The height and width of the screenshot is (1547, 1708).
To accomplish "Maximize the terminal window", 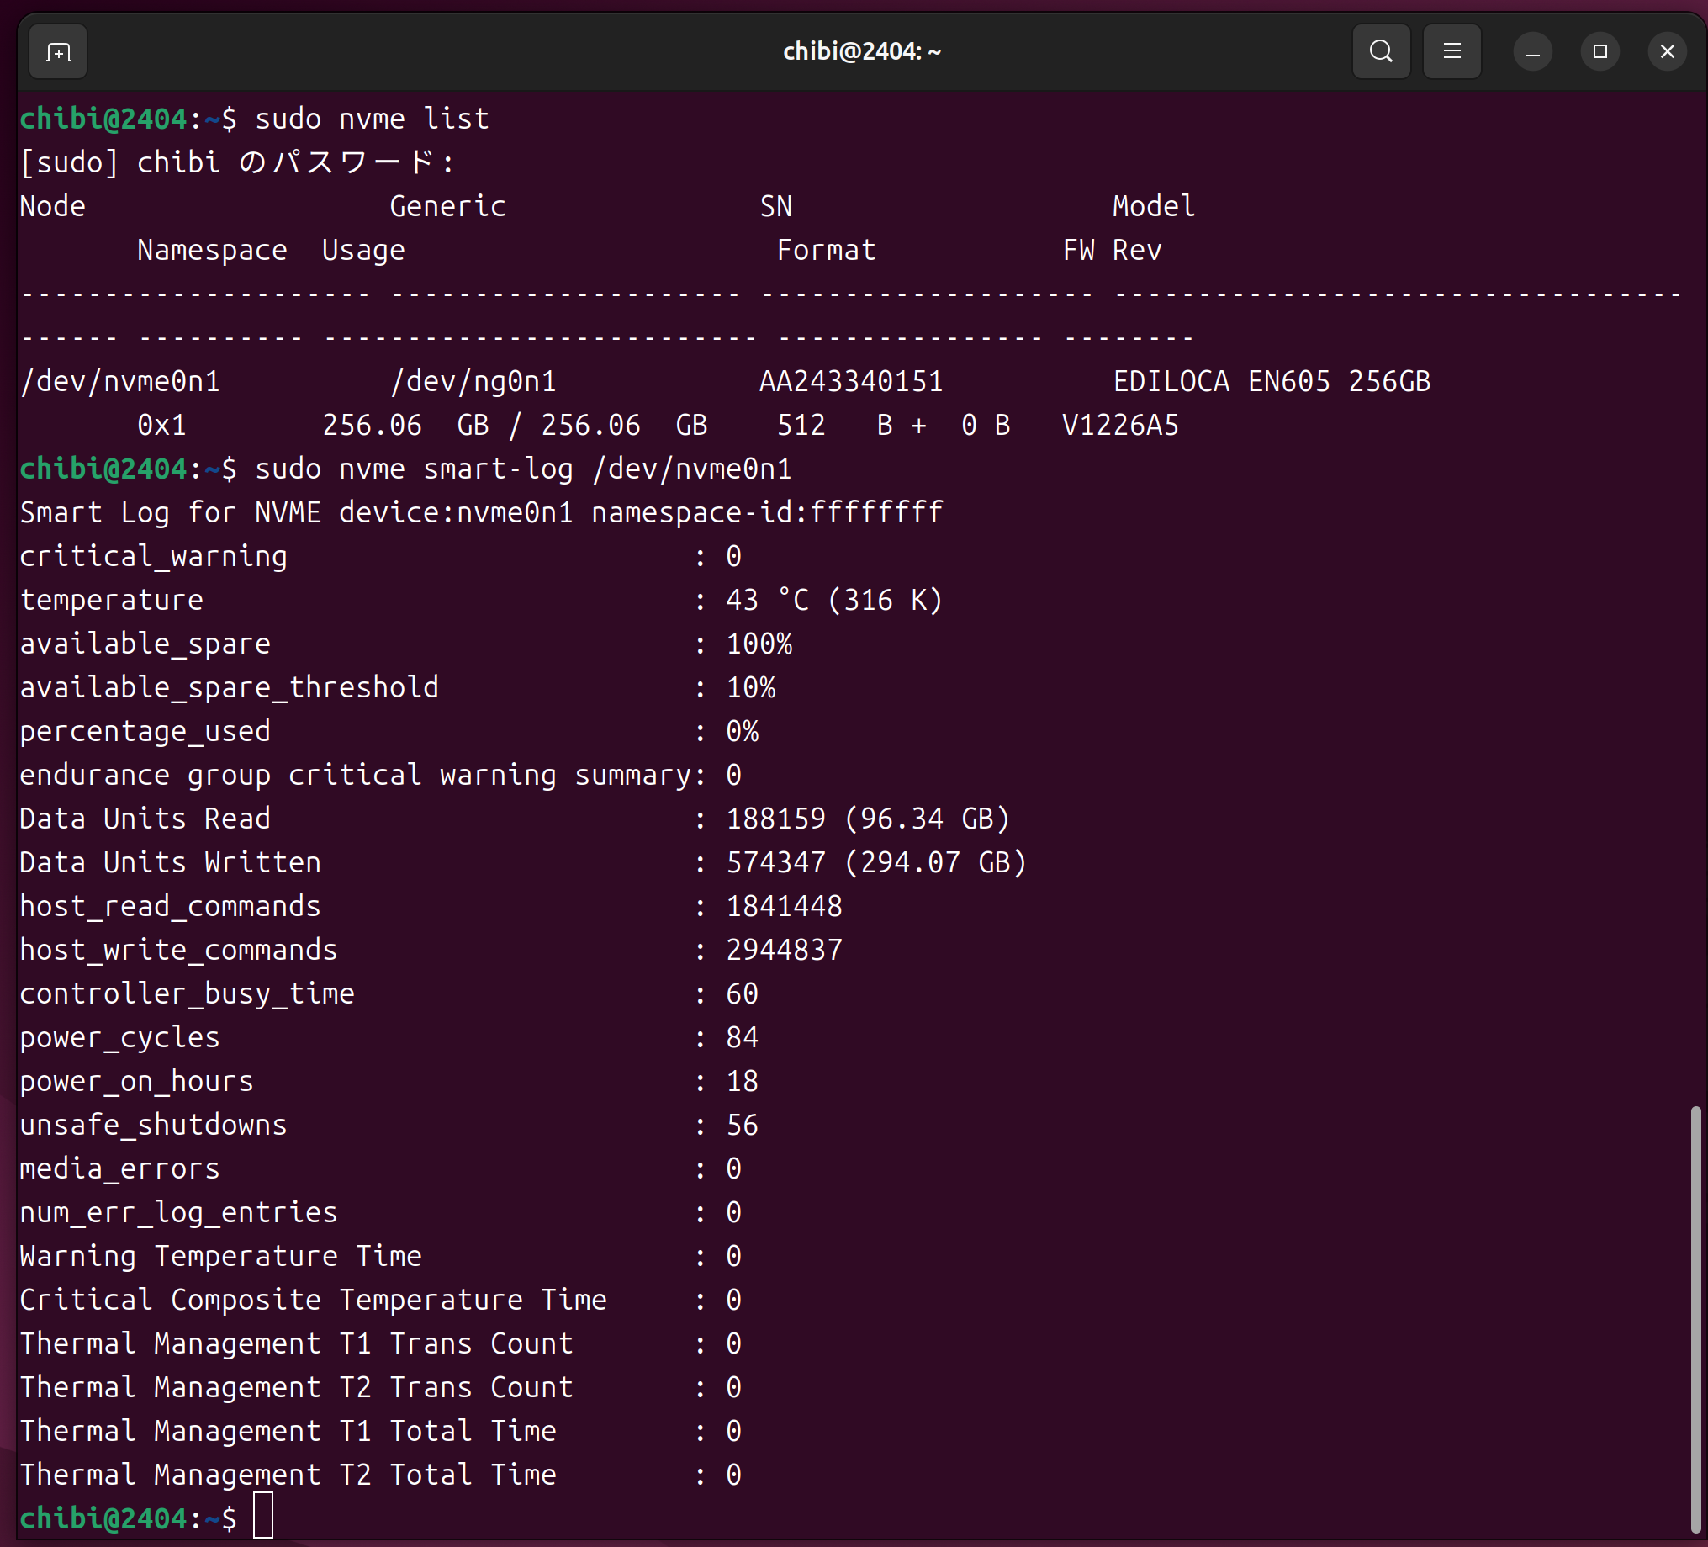I will click(x=1600, y=52).
